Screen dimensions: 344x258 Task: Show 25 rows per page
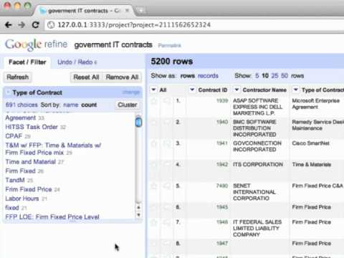[x=274, y=76]
